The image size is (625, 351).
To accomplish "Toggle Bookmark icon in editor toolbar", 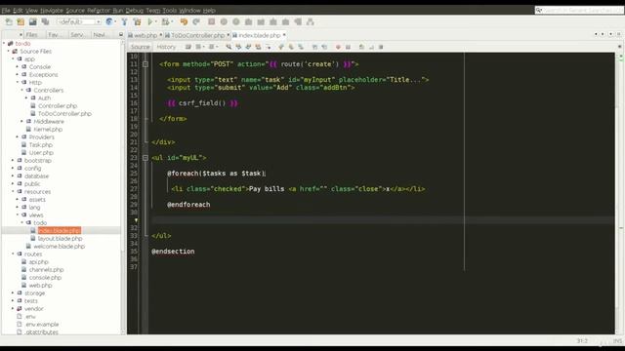I will coord(301,47).
